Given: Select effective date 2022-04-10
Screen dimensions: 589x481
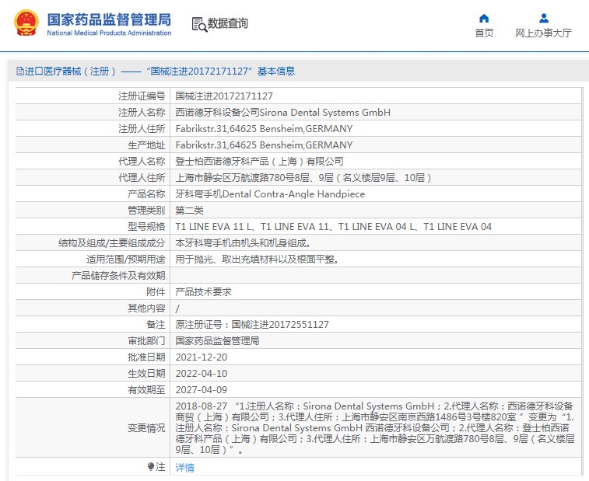Looking at the screenshot, I should (x=202, y=374).
